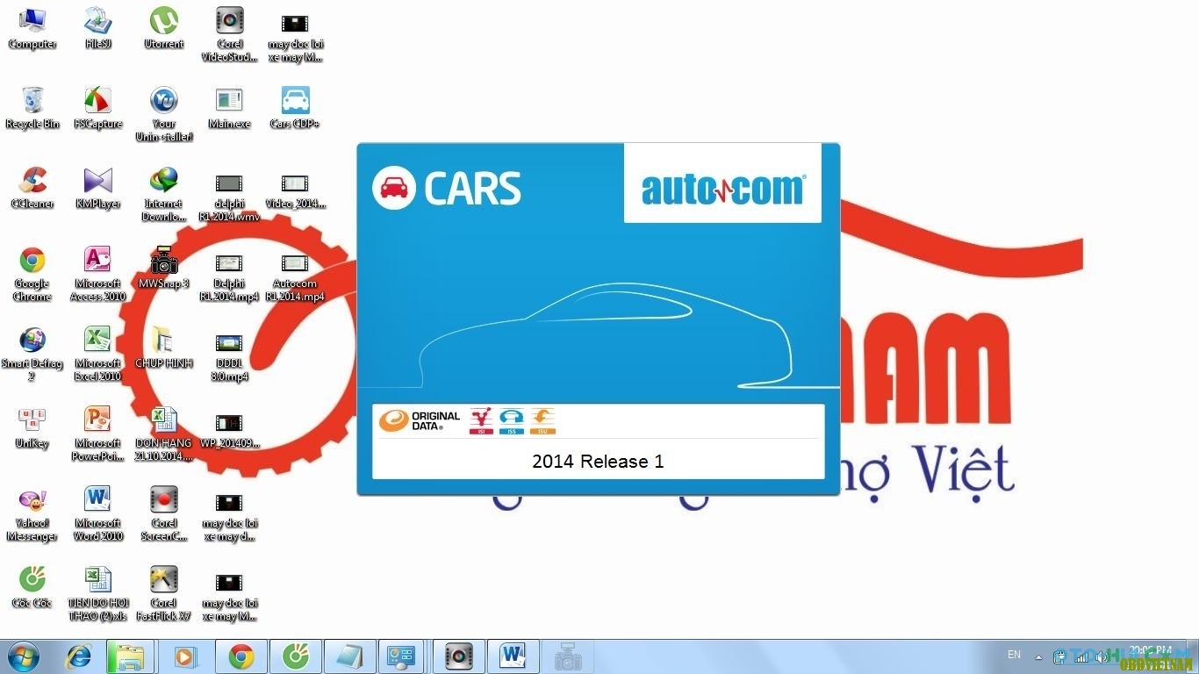Open Microsoft Excel 2010 shortcut

pos(97,341)
